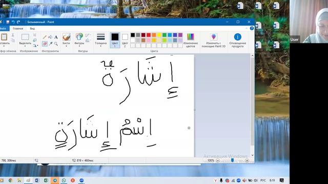The height and width of the screenshot is (184, 328).
Task: Pick the pink color swatch
Action: [149, 40]
